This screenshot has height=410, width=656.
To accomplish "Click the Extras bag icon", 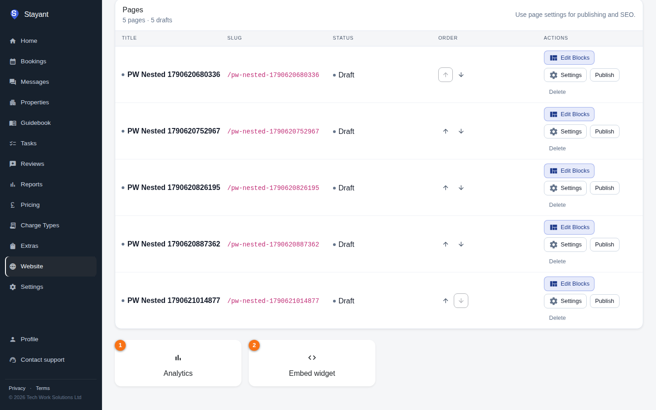I will pos(13,246).
